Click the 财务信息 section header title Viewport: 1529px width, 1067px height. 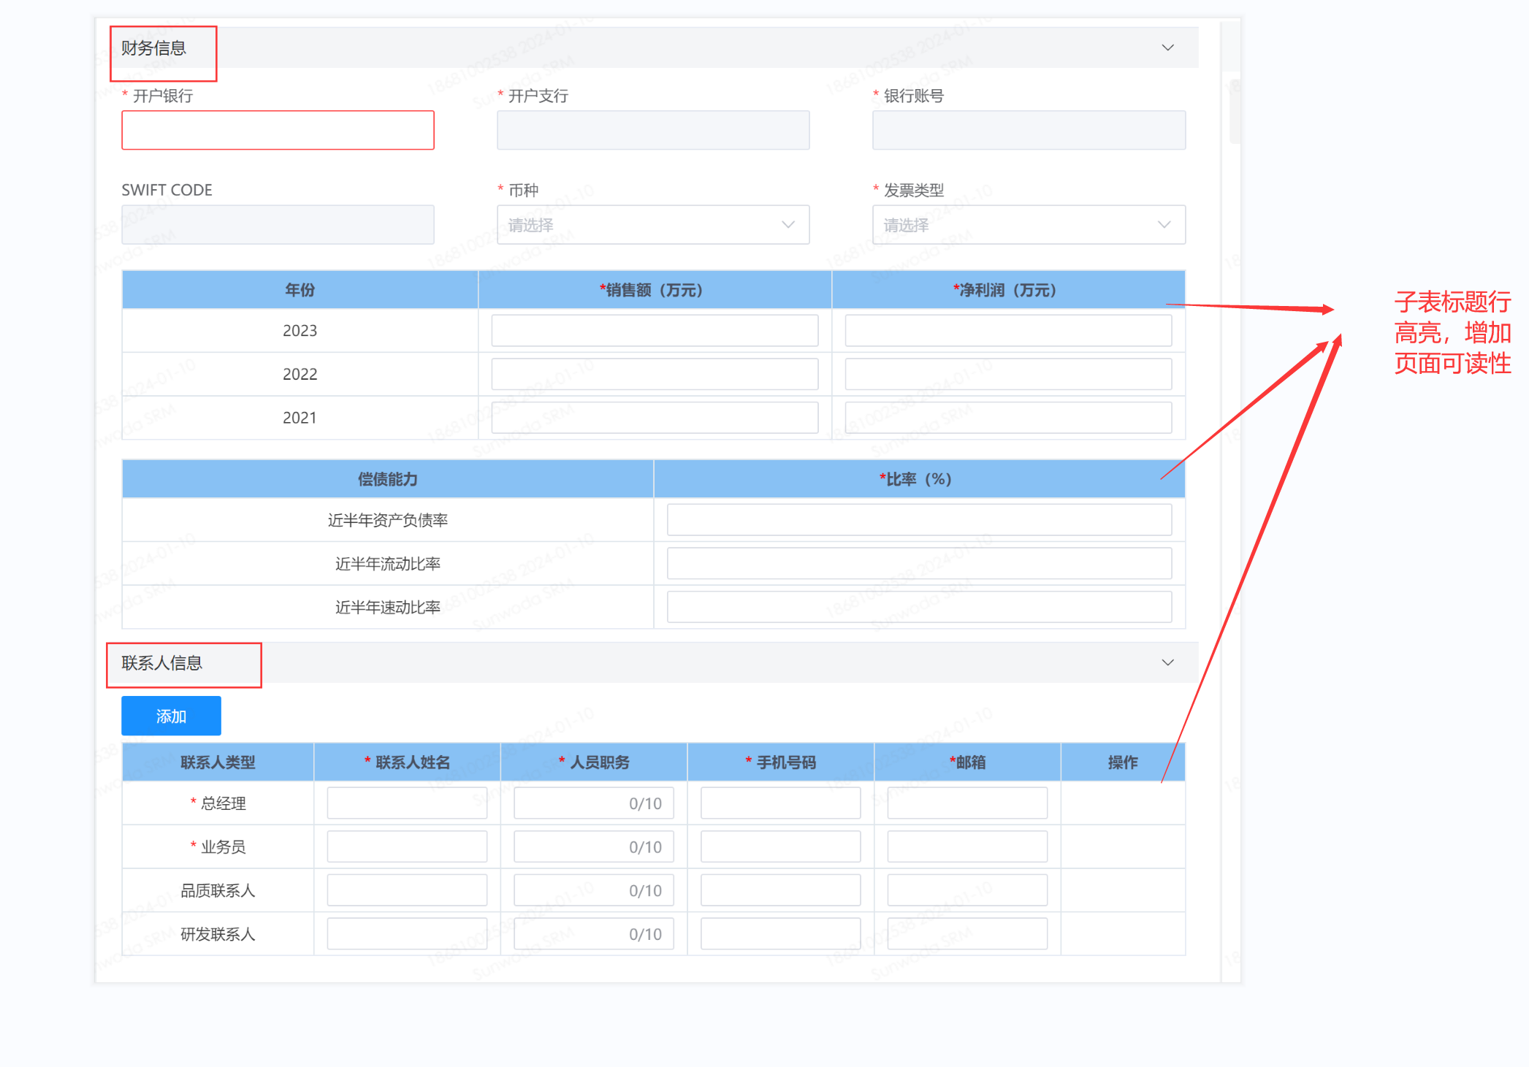coord(154,48)
